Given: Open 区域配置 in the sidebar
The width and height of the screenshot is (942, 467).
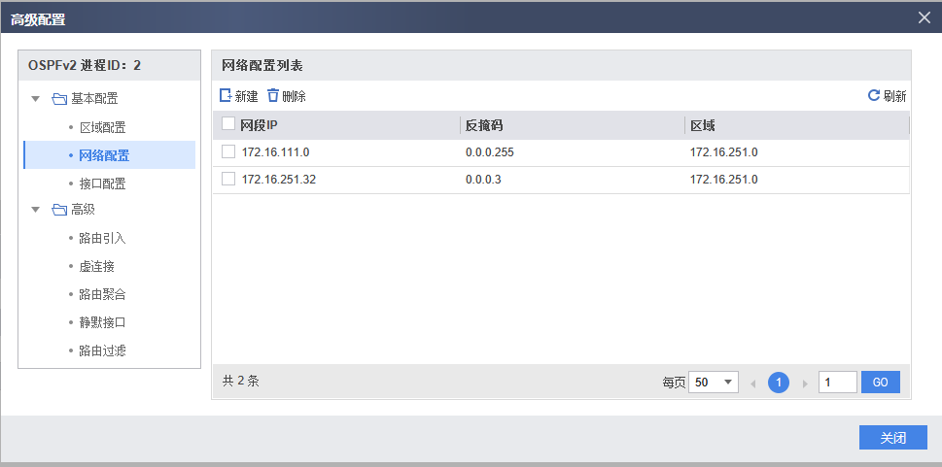Looking at the screenshot, I should pos(102,127).
